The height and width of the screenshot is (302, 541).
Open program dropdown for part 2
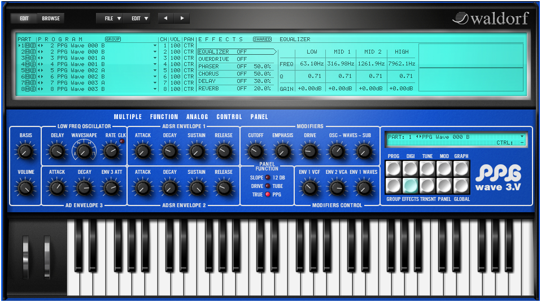click(x=155, y=52)
